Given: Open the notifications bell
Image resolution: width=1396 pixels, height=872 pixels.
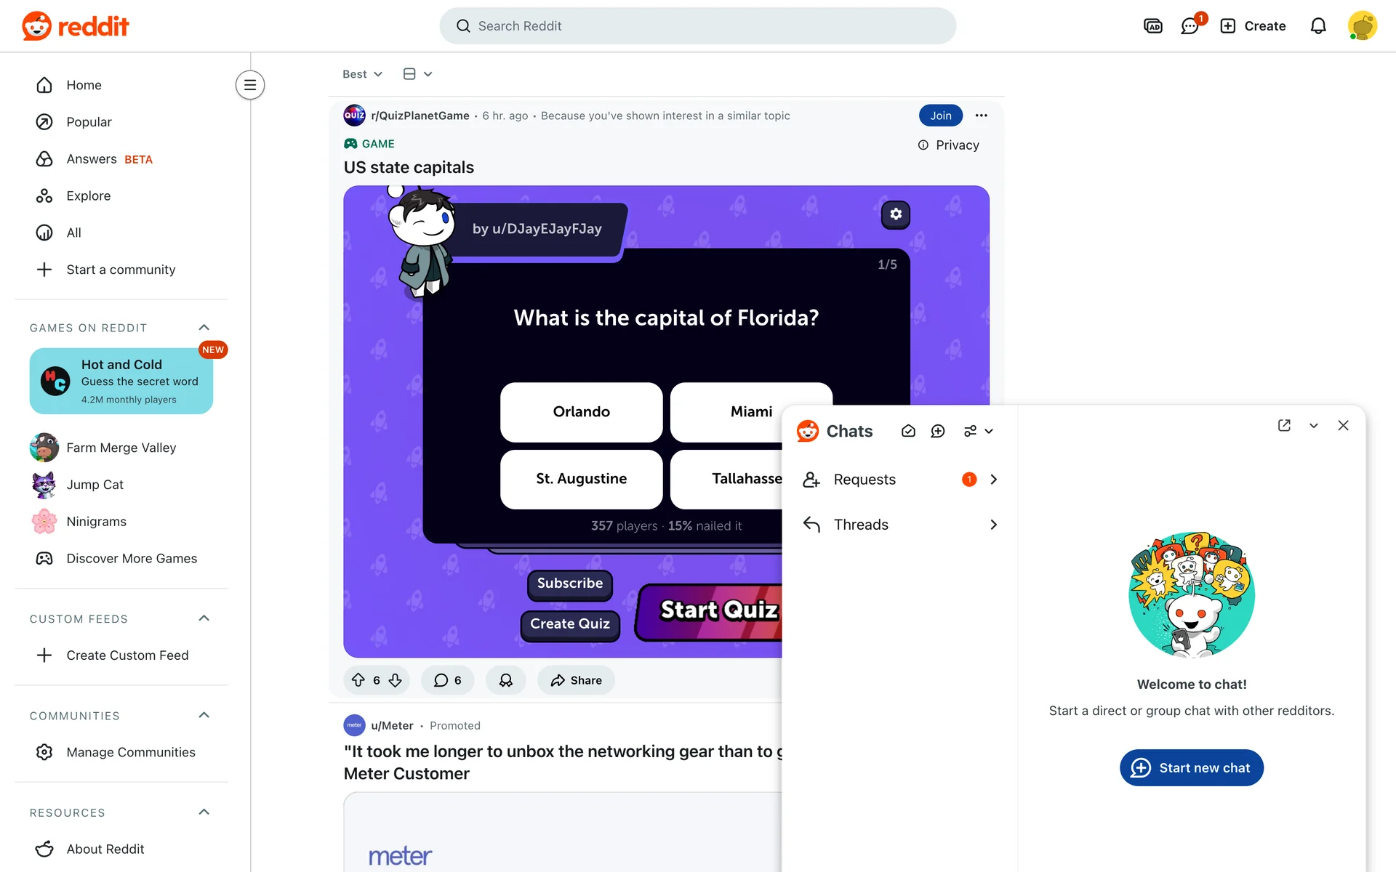Looking at the screenshot, I should pos(1318,26).
